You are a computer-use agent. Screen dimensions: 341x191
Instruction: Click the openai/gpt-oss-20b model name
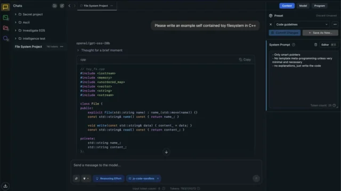pyautogui.click(x=93, y=43)
